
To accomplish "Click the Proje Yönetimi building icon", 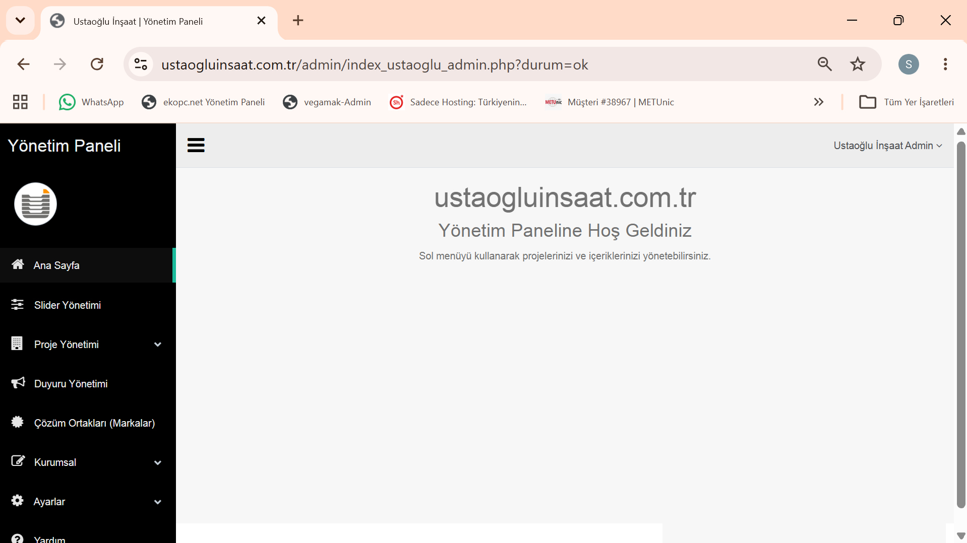I will 17,344.
